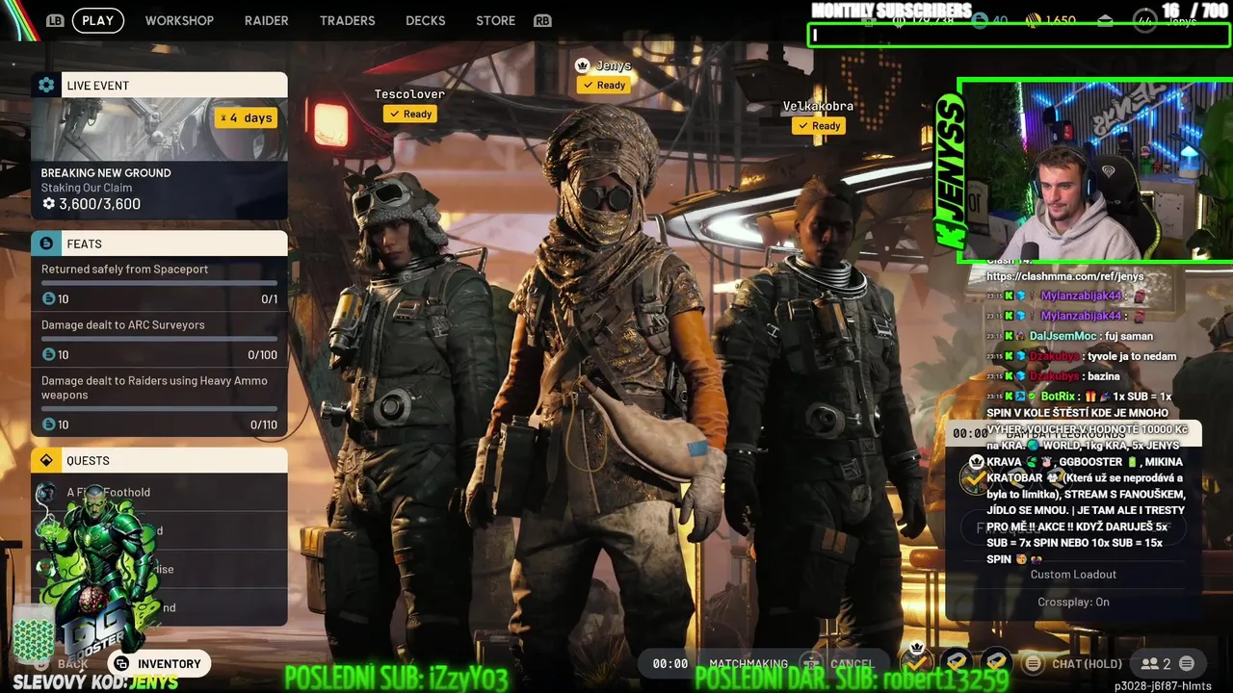Open the DECKS tab
Screen dimensions: 1233x693
pyautogui.click(x=425, y=20)
